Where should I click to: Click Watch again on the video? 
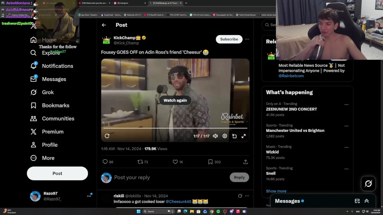pyautogui.click(x=175, y=100)
